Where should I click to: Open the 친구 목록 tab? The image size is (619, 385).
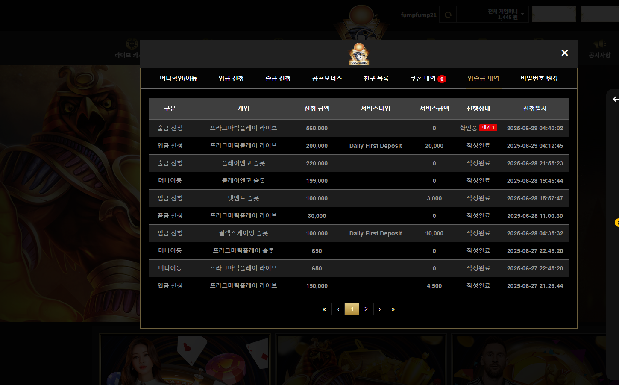[x=376, y=79]
